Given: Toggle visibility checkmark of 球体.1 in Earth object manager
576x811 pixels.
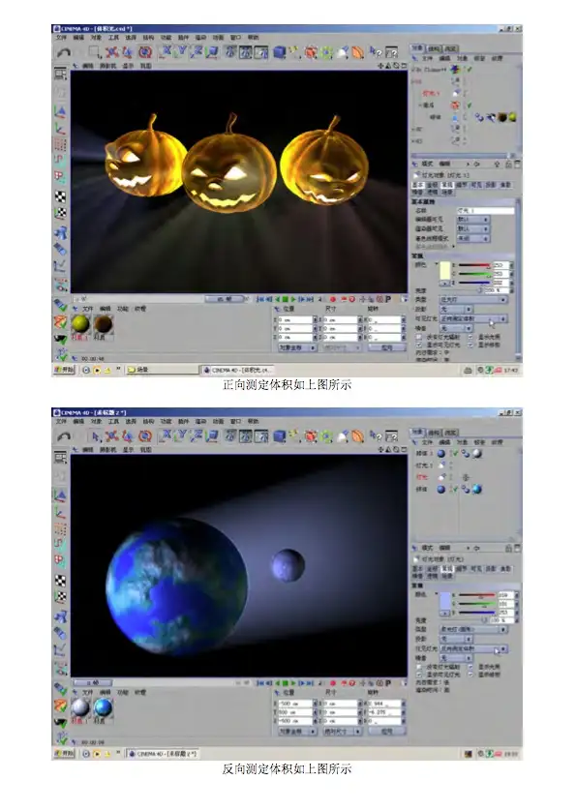Looking at the screenshot, I should point(454,454).
